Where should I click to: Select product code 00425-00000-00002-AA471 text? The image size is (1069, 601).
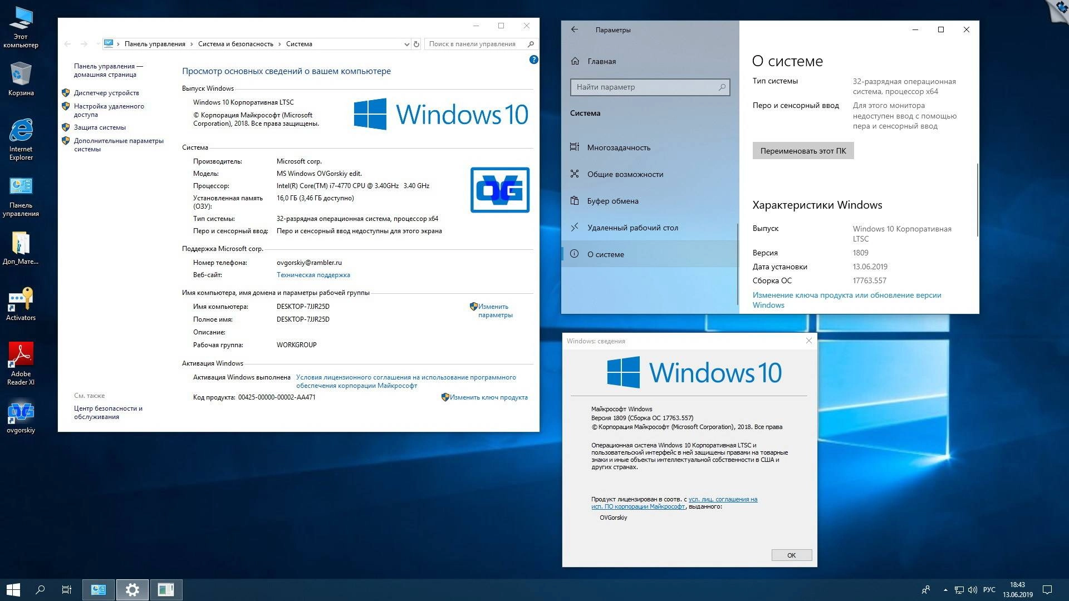(277, 397)
